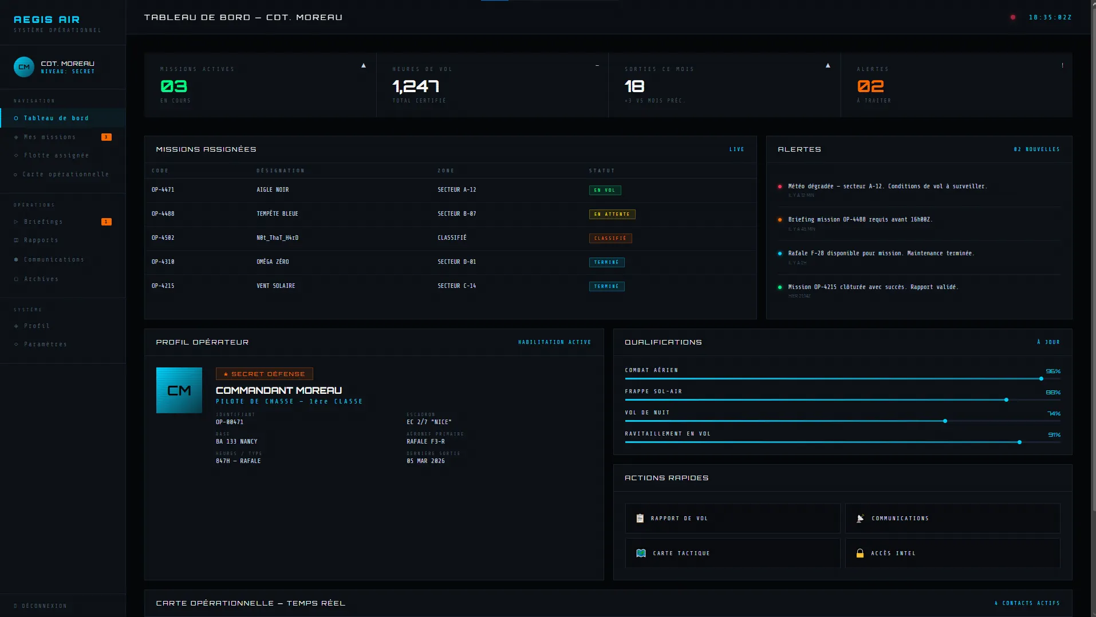Click the clipboard icon for Rapport de vol
The image size is (1096, 617).
coord(640,519)
